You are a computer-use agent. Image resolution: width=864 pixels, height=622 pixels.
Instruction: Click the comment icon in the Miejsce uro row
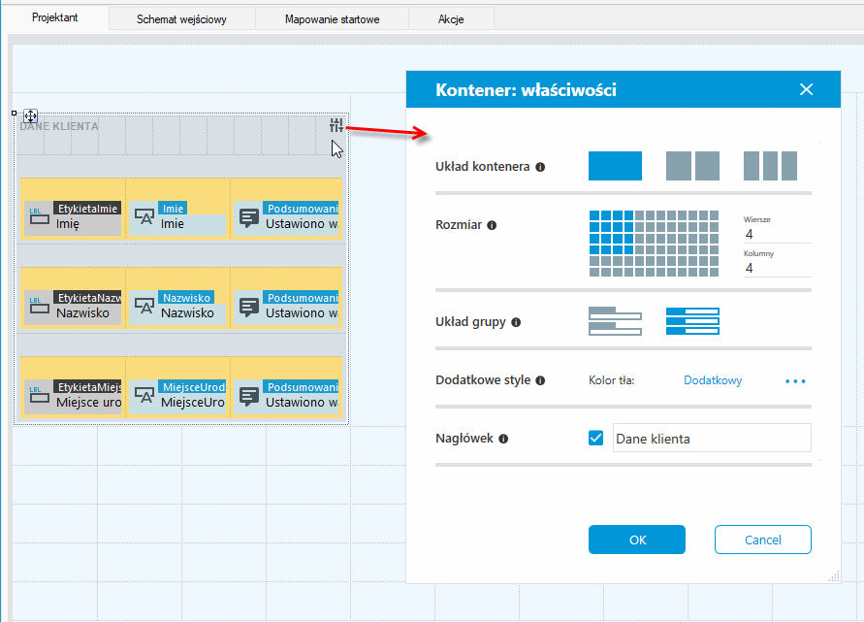click(249, 397)
